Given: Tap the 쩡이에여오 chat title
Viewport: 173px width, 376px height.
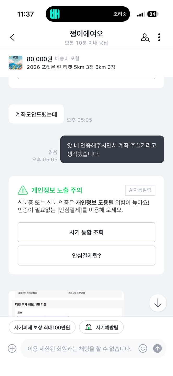Looking at the screenshot, I should point(86,34).
